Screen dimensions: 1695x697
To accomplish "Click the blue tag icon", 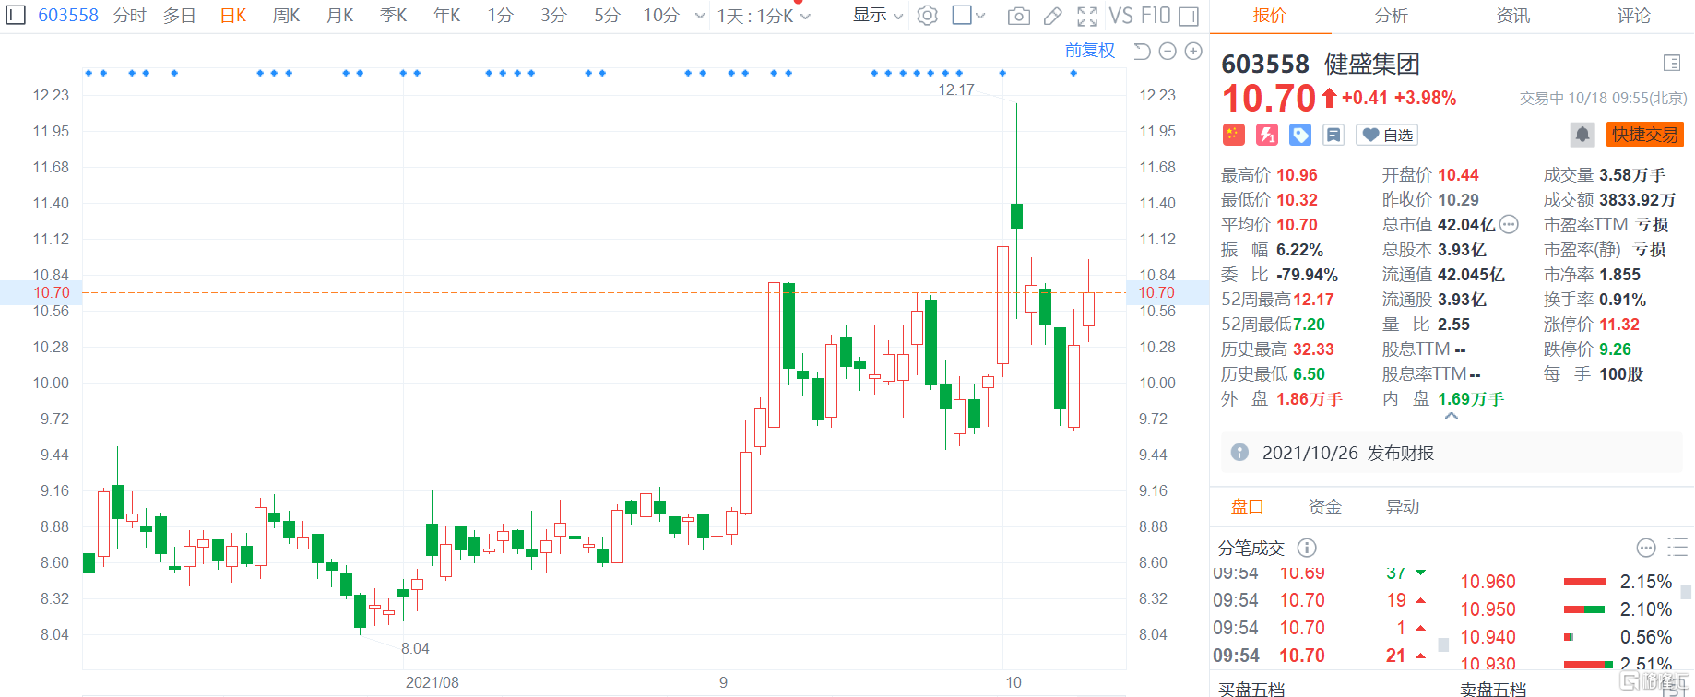I will (1300, 136).
